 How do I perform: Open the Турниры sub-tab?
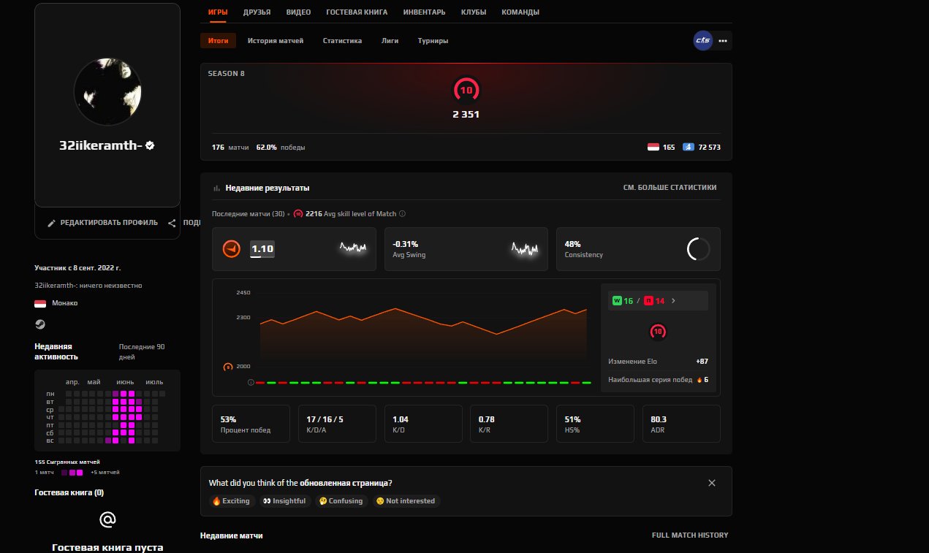[433, 41]
